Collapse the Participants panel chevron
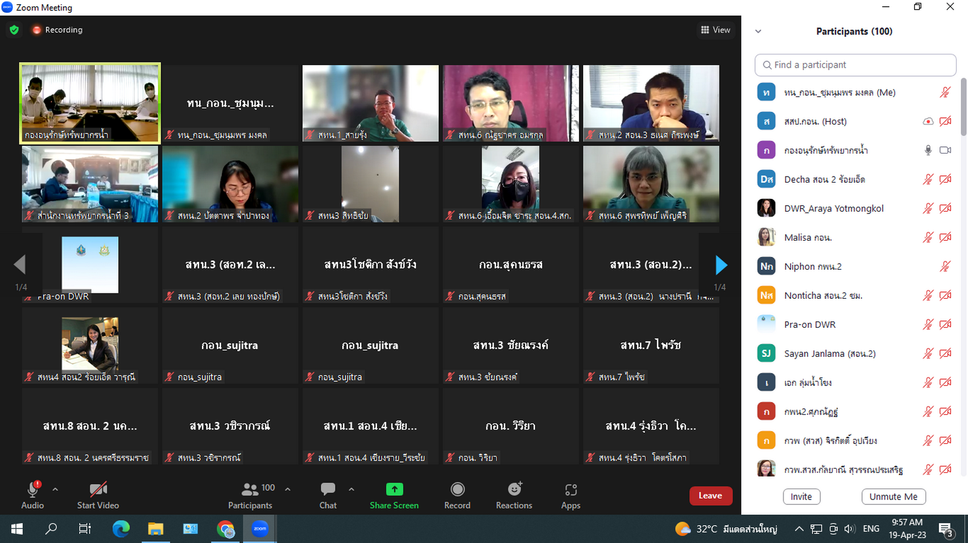The height and width of the screenshot is (543, 968). (x=758, y=31)
